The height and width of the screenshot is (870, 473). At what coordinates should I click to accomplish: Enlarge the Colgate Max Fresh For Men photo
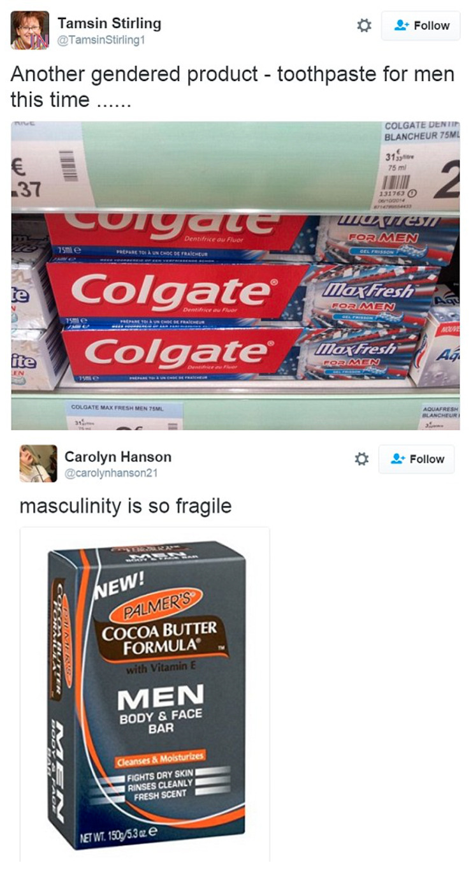(235, 275)
